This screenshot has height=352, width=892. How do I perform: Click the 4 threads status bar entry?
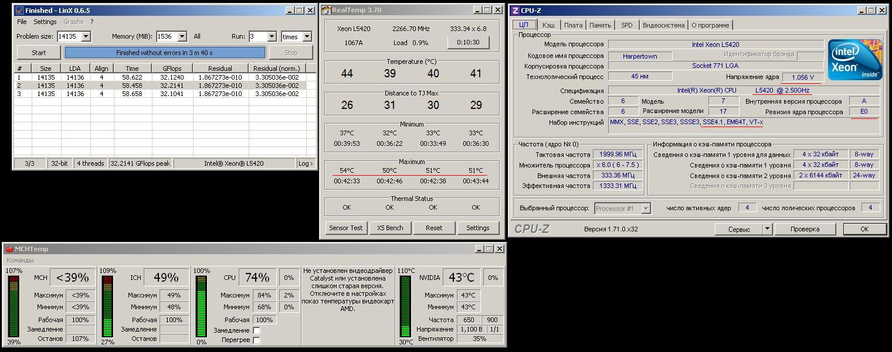90,163
